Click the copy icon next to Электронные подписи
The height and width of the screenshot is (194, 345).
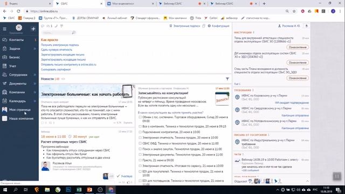tap(204, 26)
